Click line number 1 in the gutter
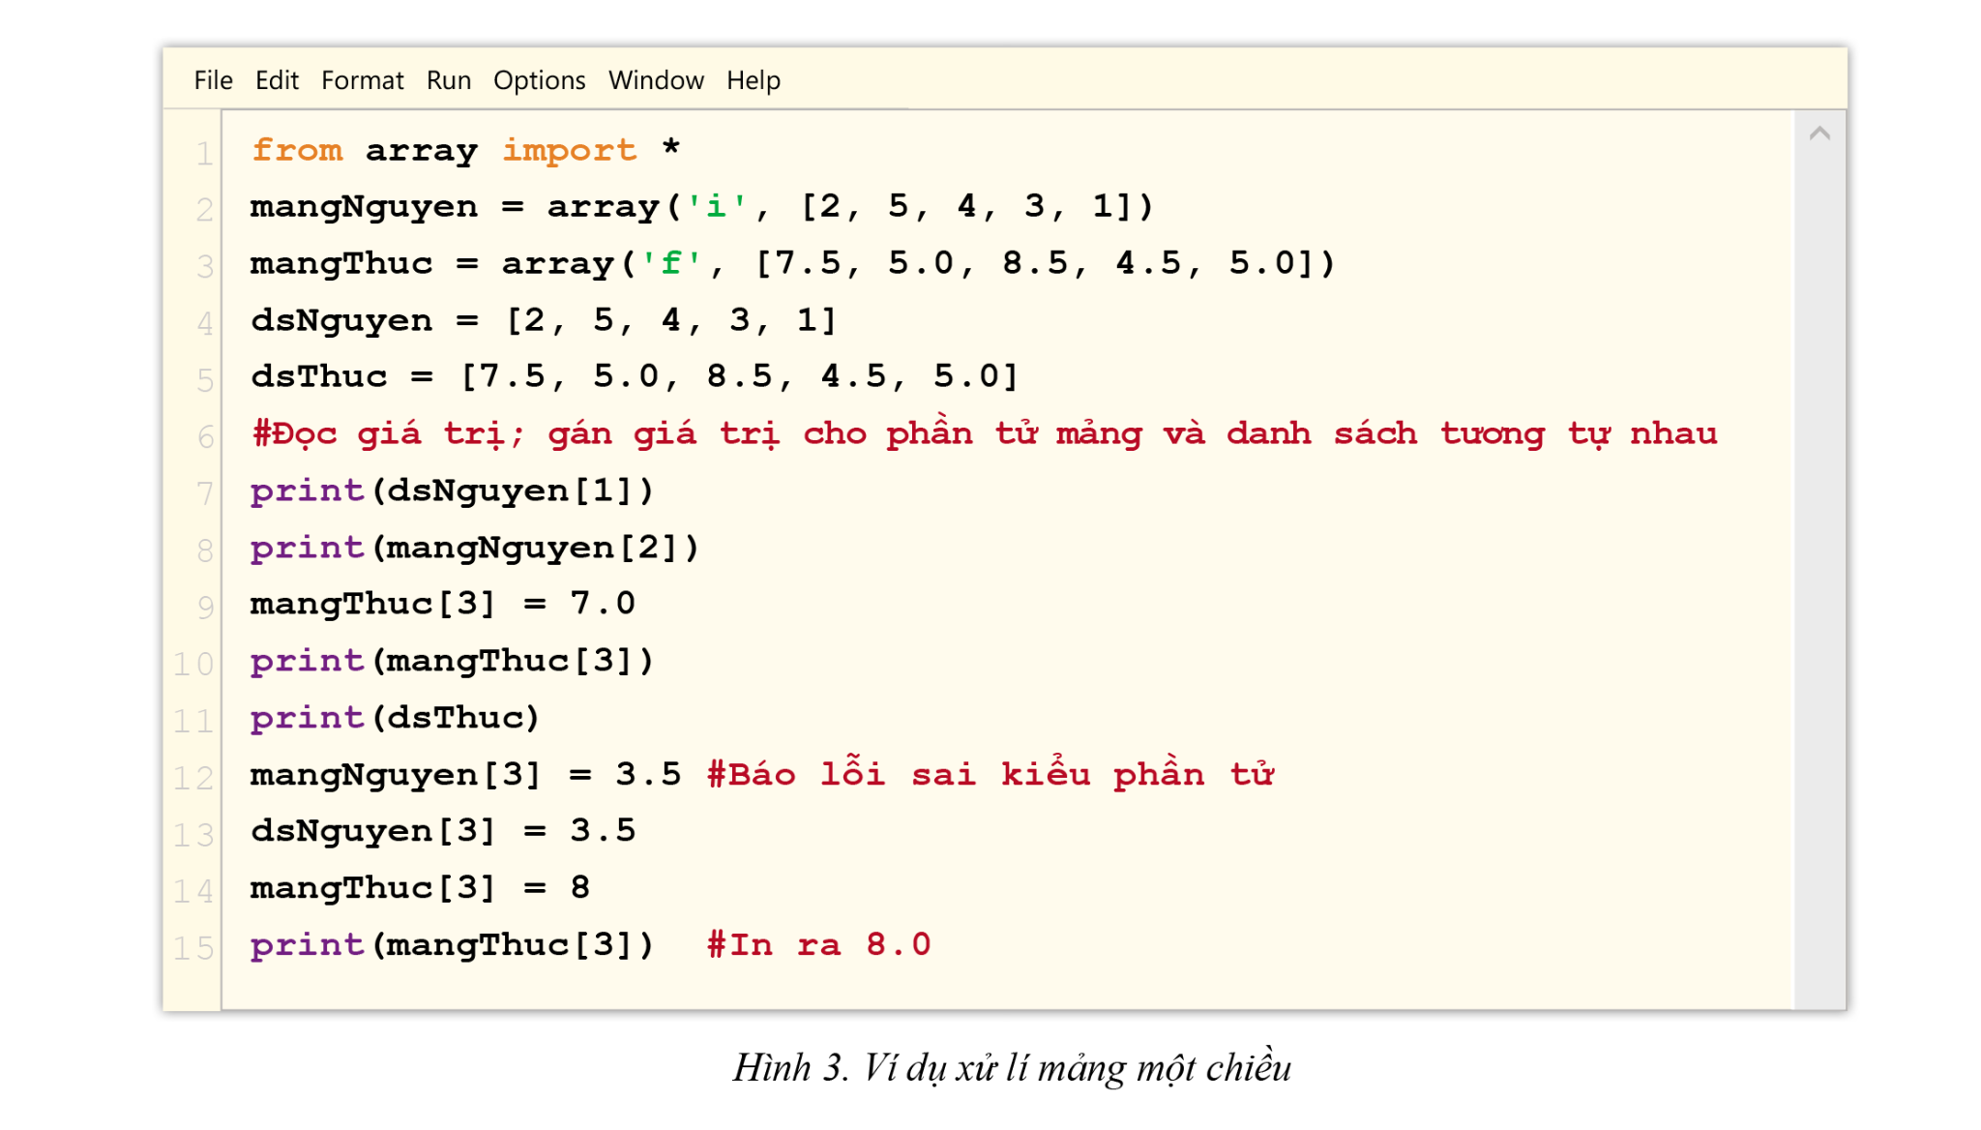 click(204, 153)
